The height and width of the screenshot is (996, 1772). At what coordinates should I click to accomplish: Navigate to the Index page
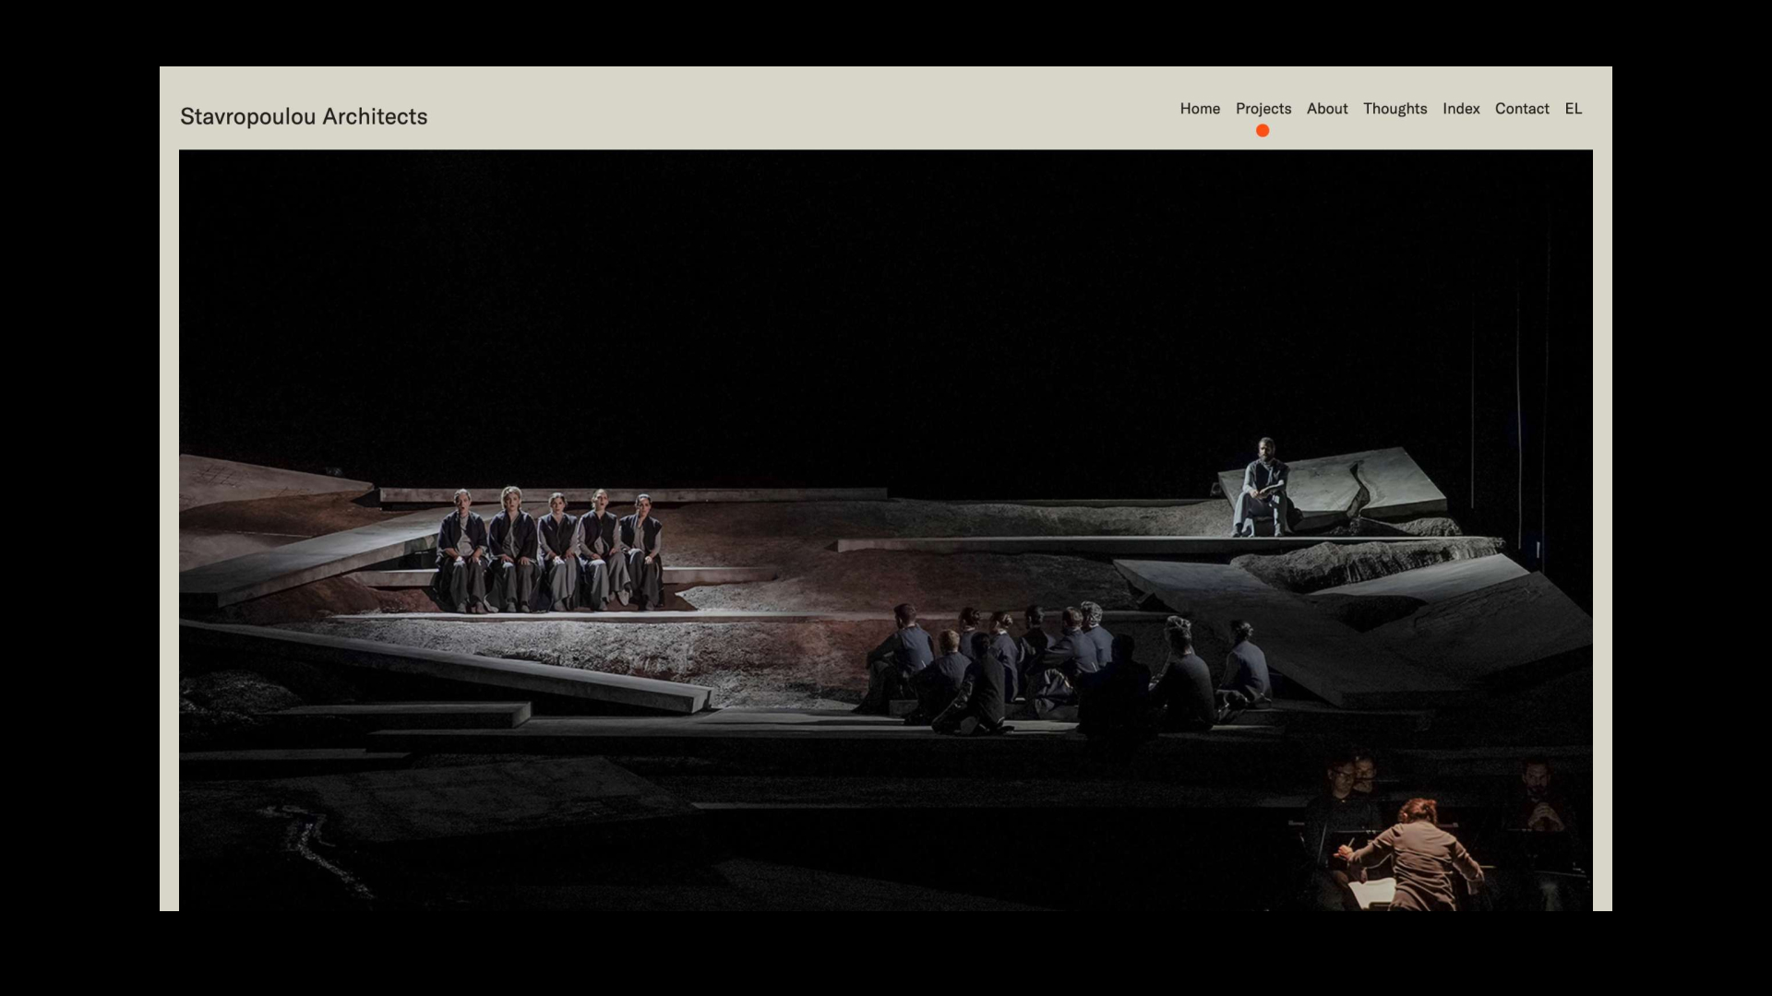1460,109
